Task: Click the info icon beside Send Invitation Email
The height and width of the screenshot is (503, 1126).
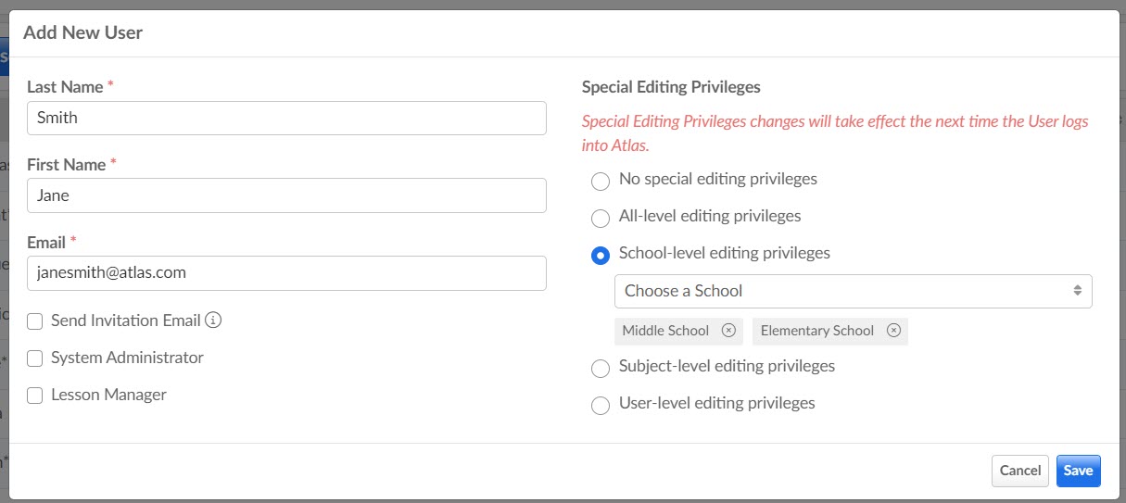Action: 213,321
